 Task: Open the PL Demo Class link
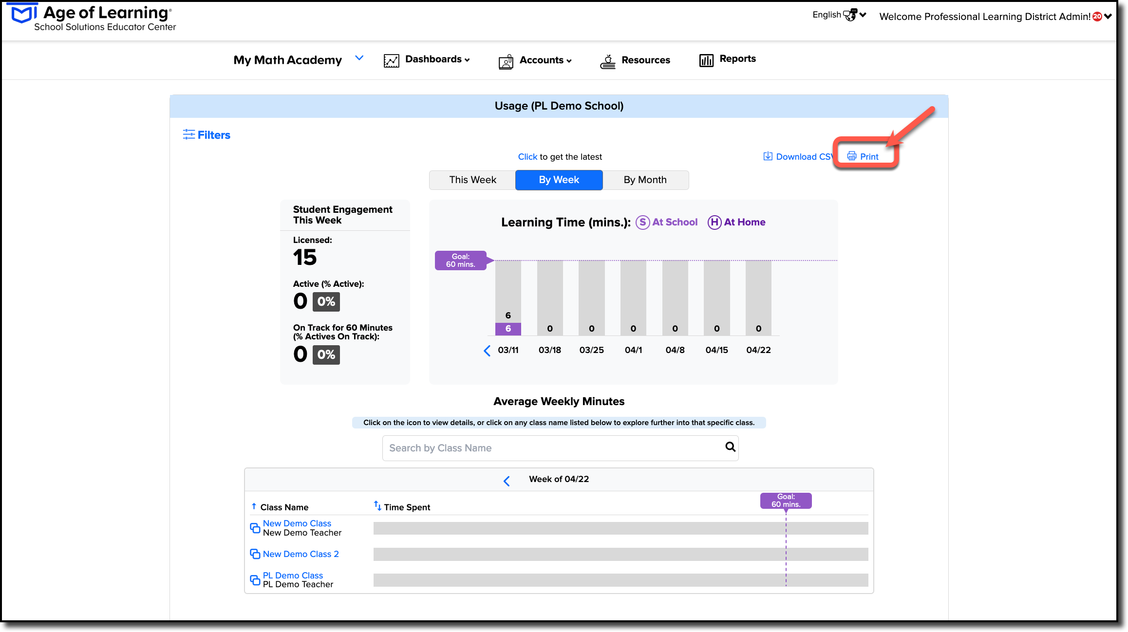pos(293,576)
